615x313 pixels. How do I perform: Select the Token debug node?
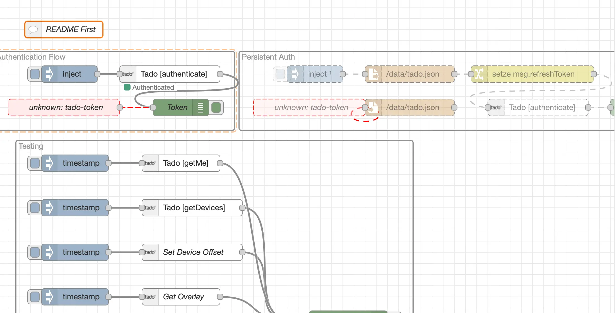[181, 107]
